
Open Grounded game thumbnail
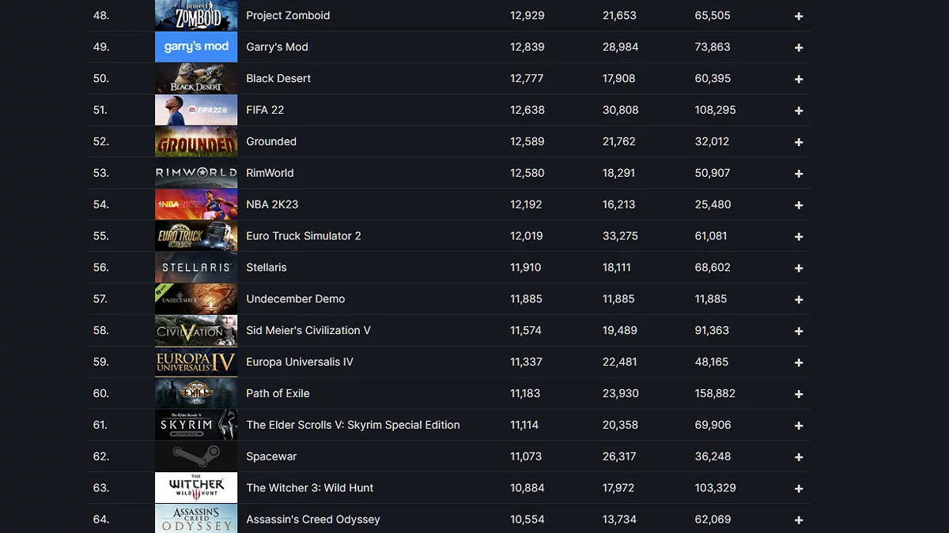pos(196,141)
